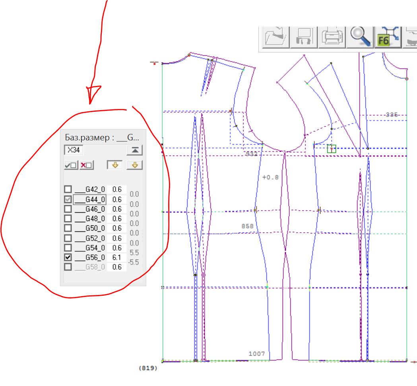This screenshot has height=386, width=417.
Task: Click the greyed G58_0 size checkbox
Action: coord(68,267)
